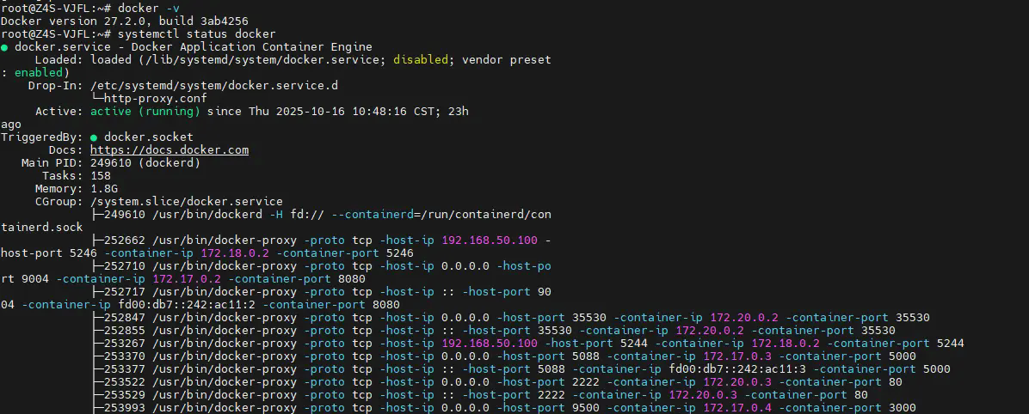Viewport: 1029px width, 414px height.
Task: Click container IP 172.17.0.3
Action: pyautogui.click(x=737, y=356)
